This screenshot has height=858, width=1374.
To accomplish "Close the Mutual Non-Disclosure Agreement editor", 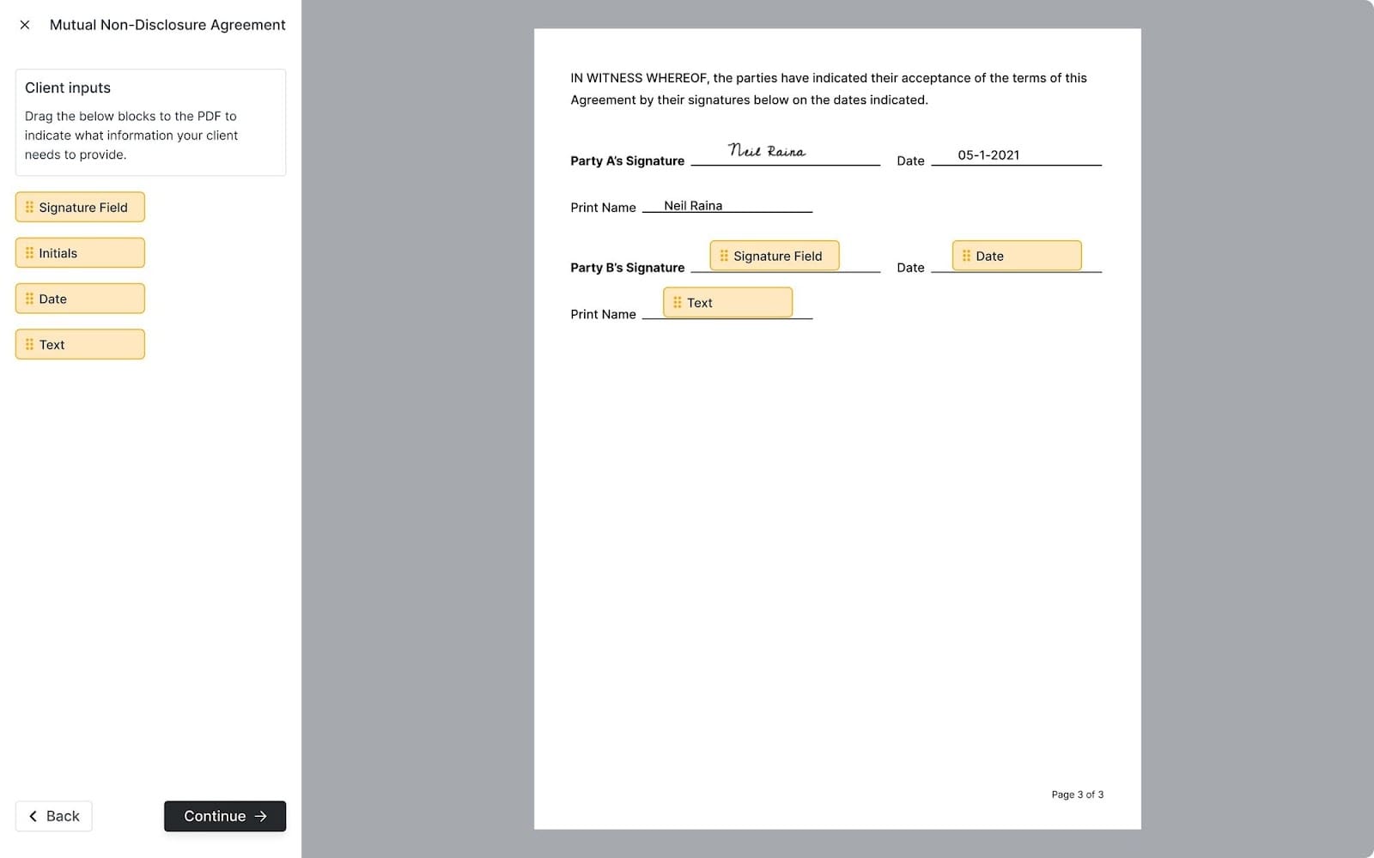I will tap(24, 25).
